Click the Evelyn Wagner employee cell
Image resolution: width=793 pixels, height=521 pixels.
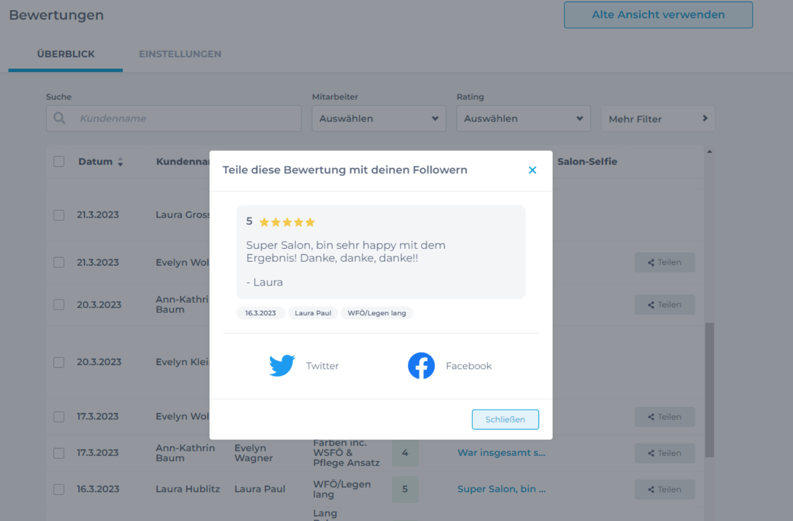[x=253, y=453]
